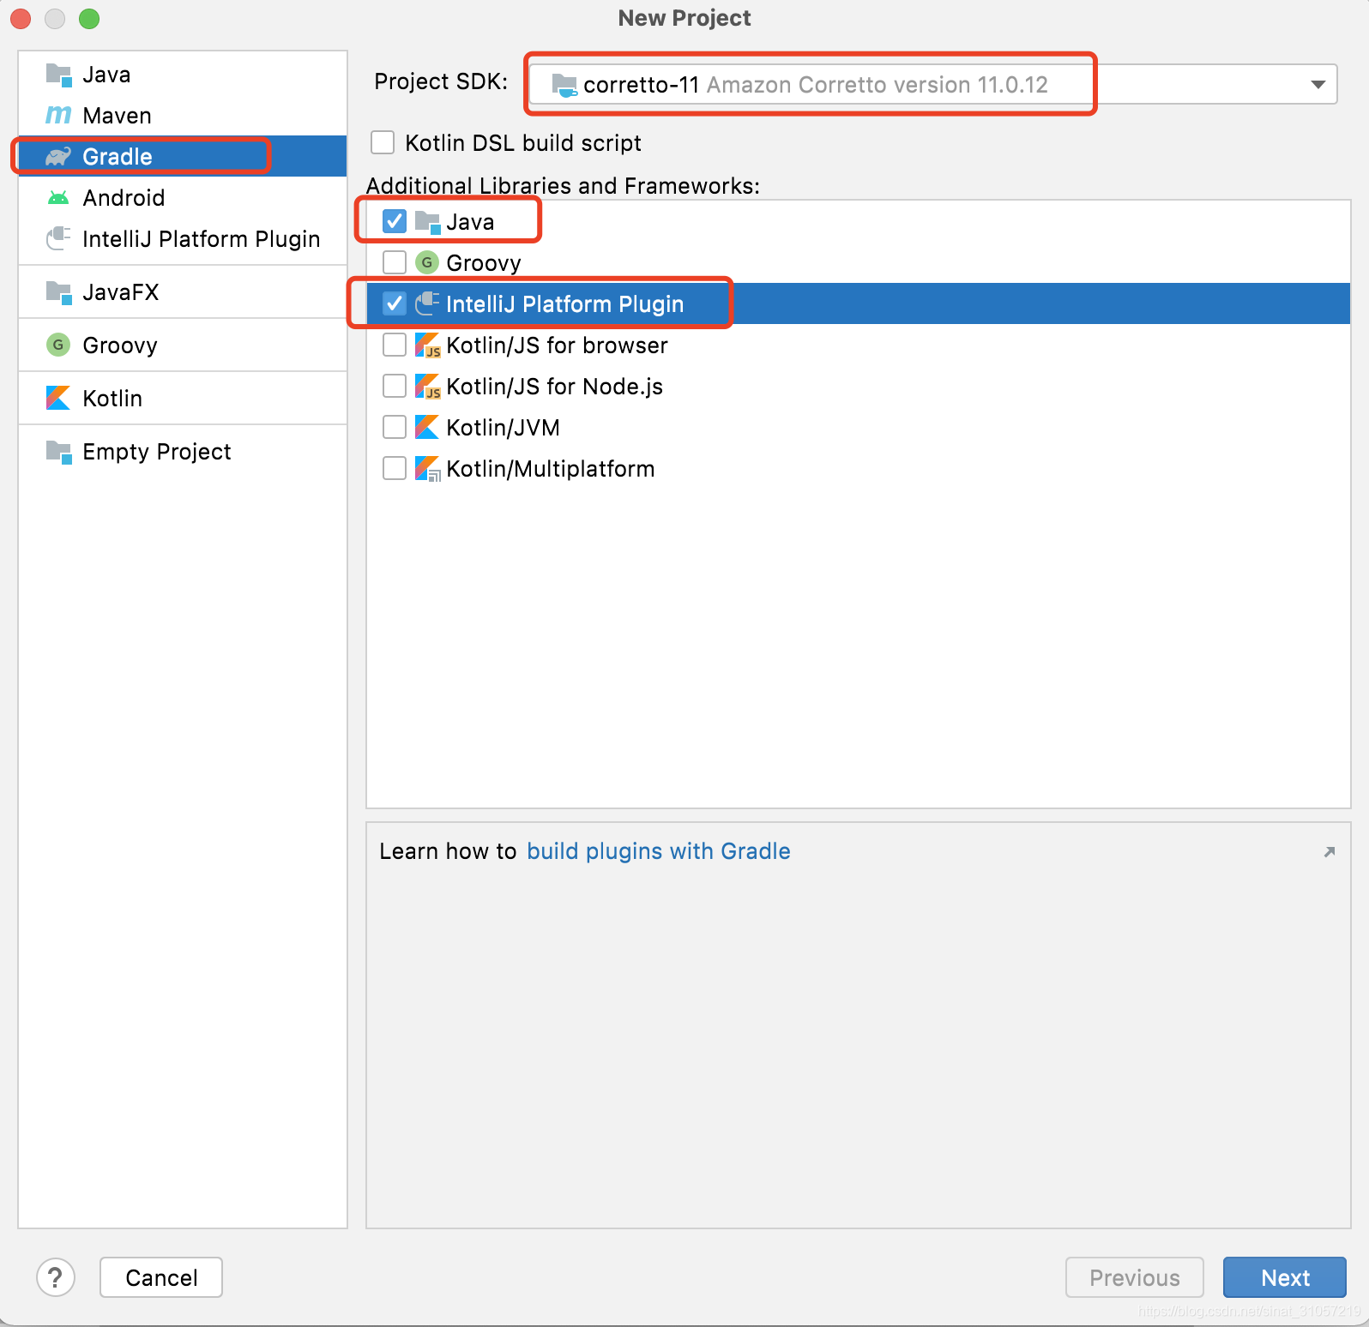1369x1327 pixels.
Task: Choose JavaFX project type
Action: [x=183, y=292]
